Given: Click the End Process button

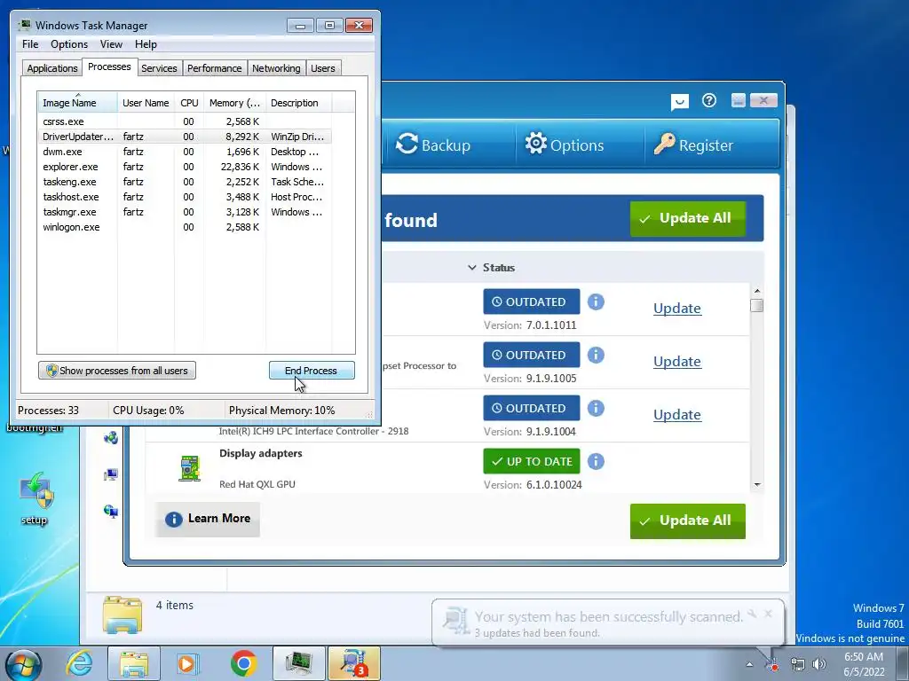Looking at the screenshot, I should click(312, 371).
